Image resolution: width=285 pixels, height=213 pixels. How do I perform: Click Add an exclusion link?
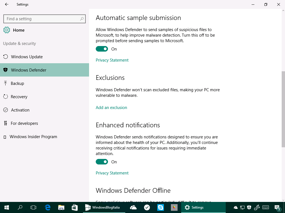[111, 108]
